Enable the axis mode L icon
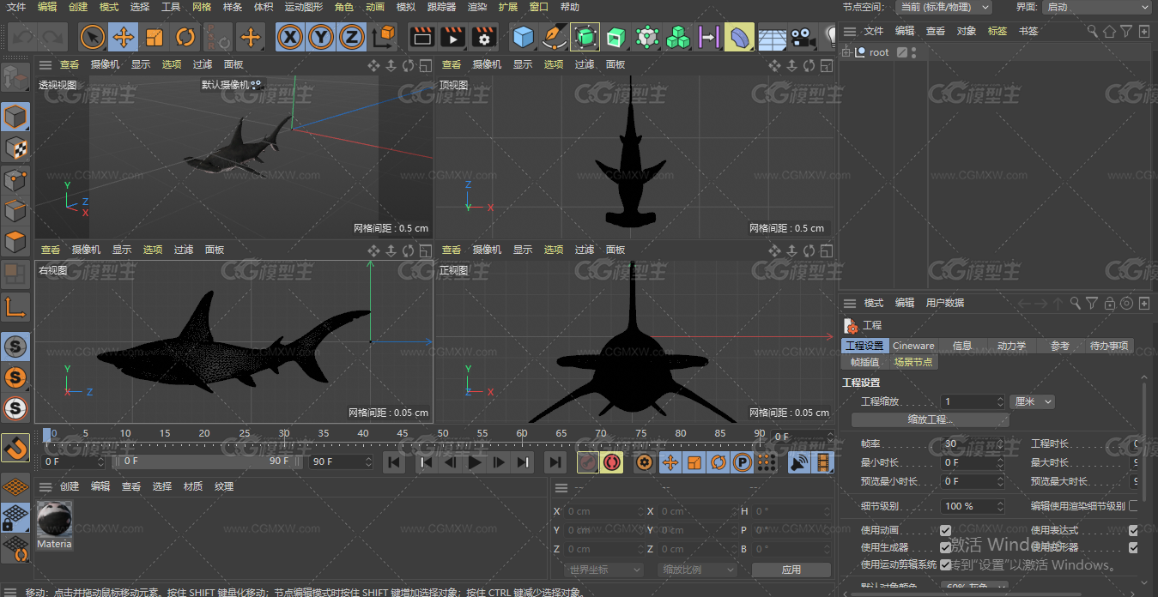The height and width of the screenshot is (597, 1158). [x=15, y=306]
